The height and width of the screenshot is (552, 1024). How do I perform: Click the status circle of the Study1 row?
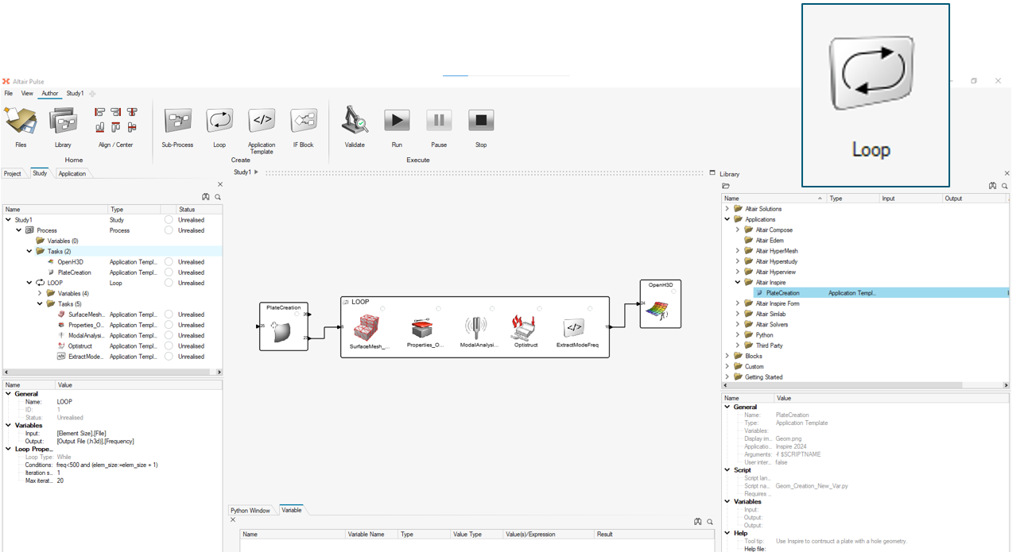(169, 220)
